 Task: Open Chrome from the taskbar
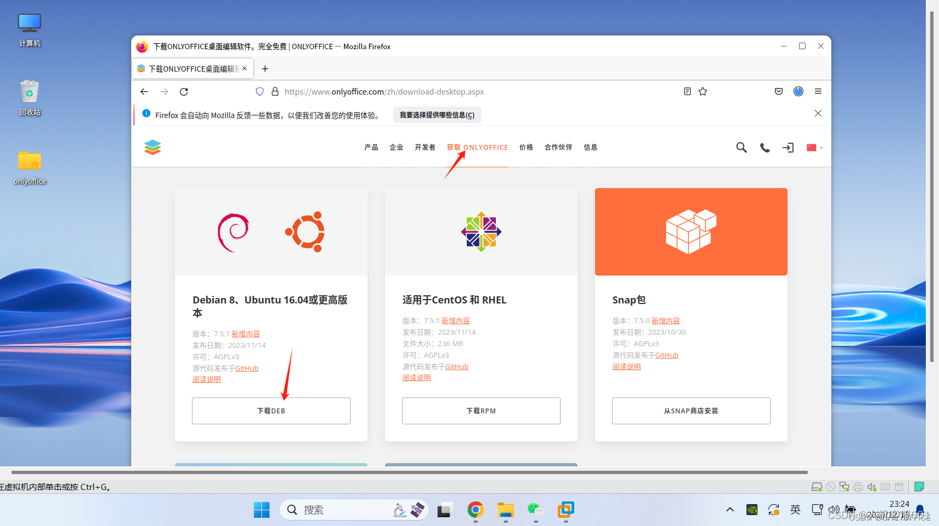point(476,510)
